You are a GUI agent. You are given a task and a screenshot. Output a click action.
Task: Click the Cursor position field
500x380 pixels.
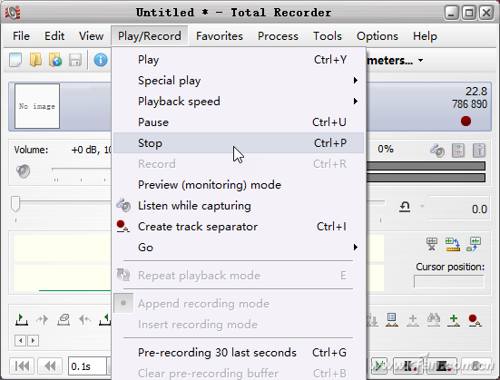[x=449, y=281]
